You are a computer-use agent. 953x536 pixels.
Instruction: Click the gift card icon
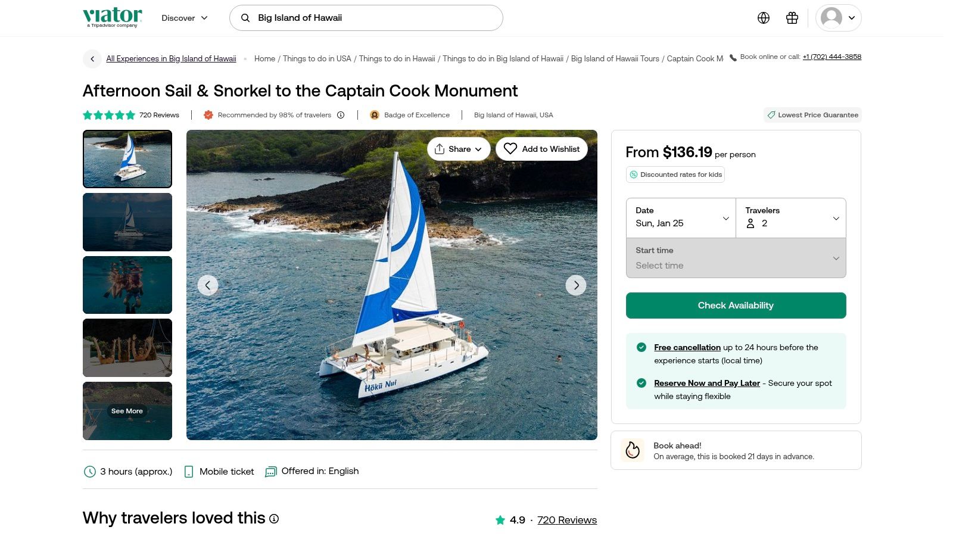tap(792, 18)
